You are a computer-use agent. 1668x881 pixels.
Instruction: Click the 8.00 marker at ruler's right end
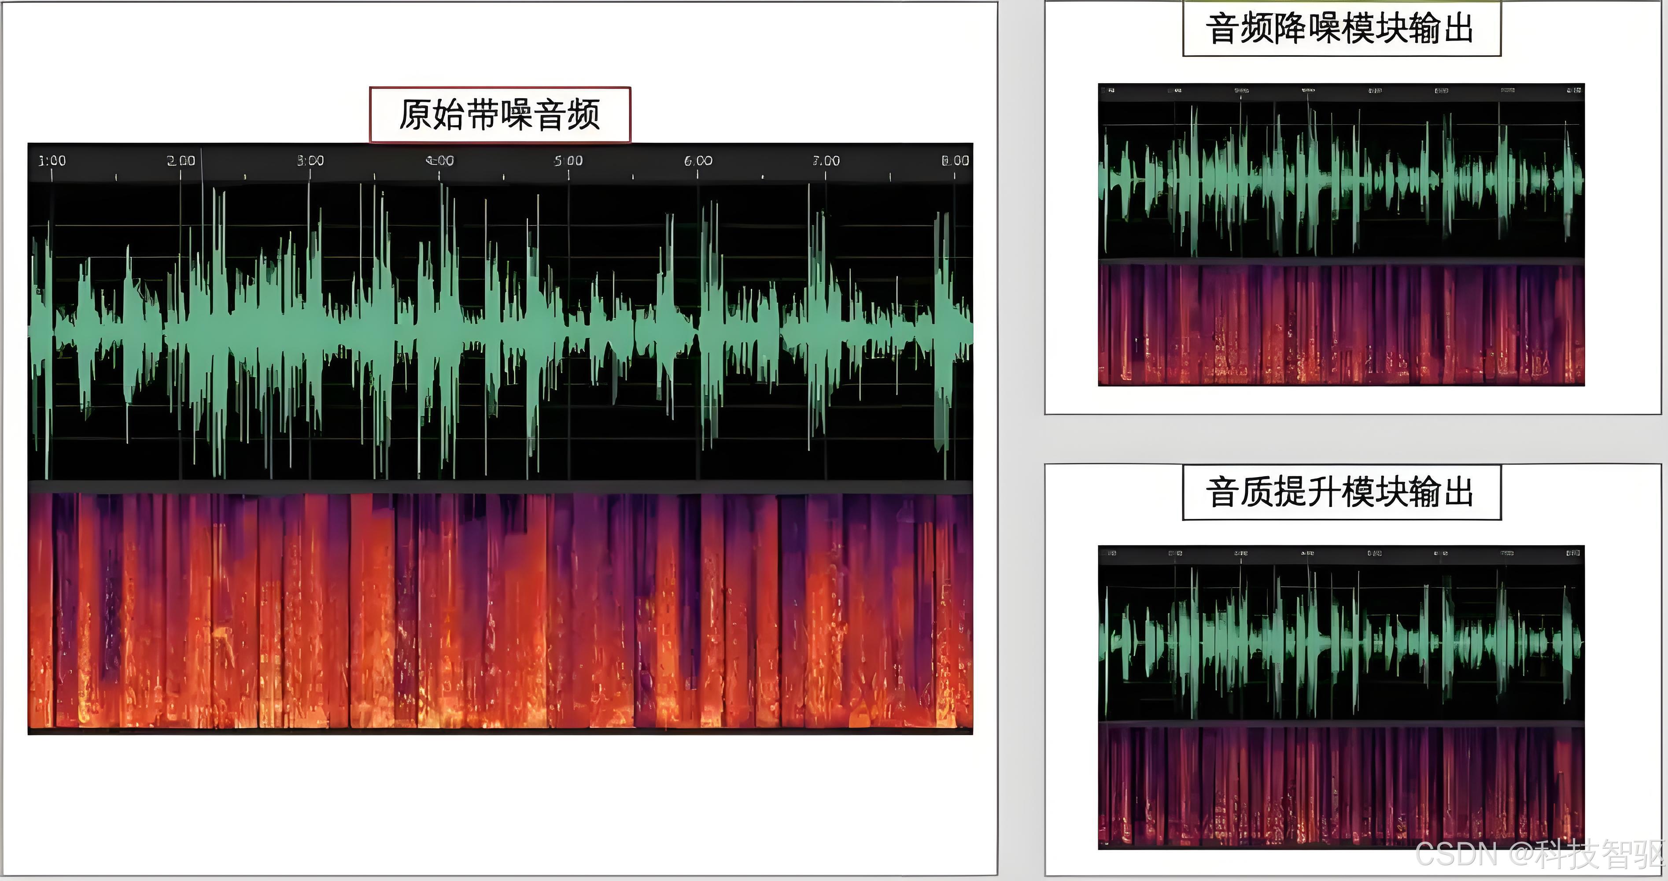[955, 161]
